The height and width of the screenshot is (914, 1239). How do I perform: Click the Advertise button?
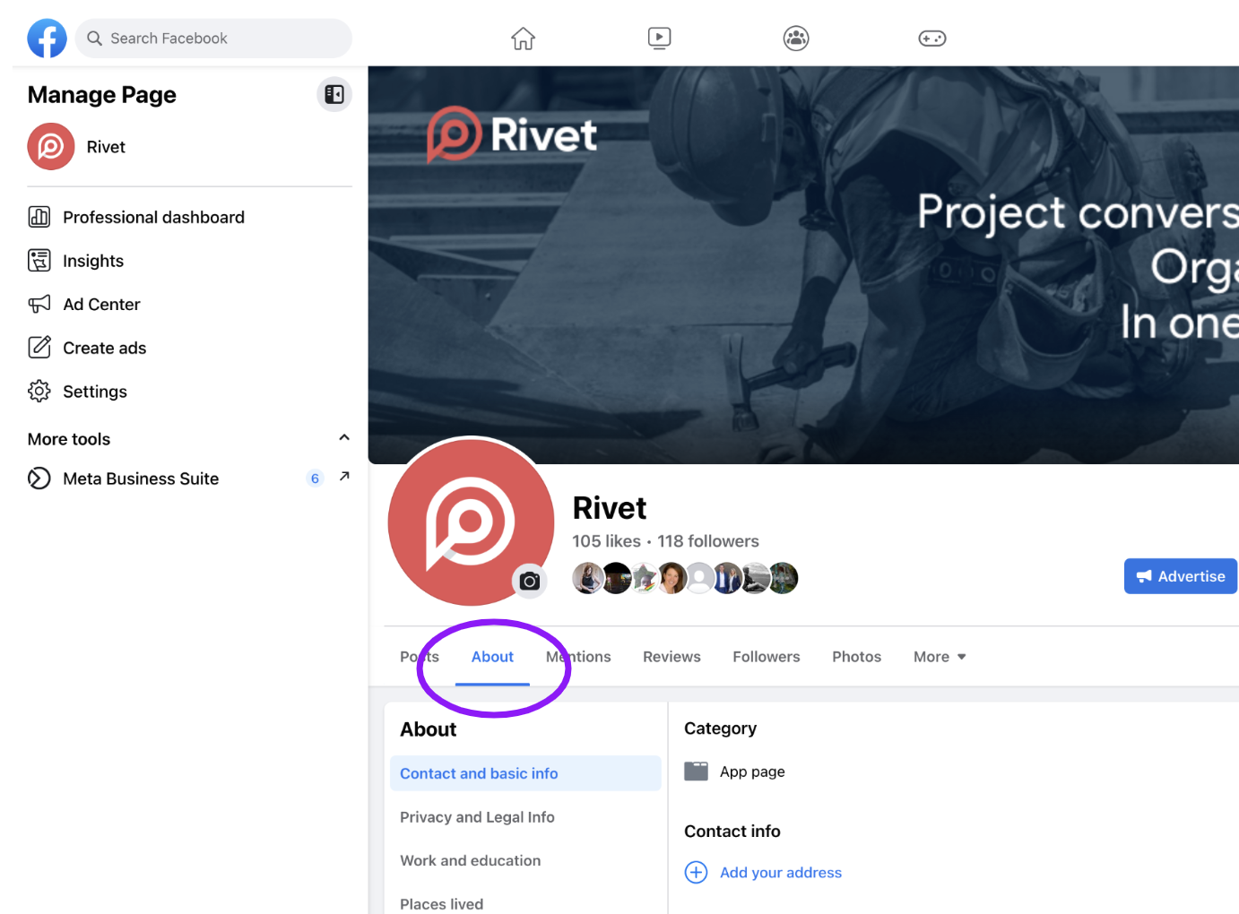coord(1181,576)
